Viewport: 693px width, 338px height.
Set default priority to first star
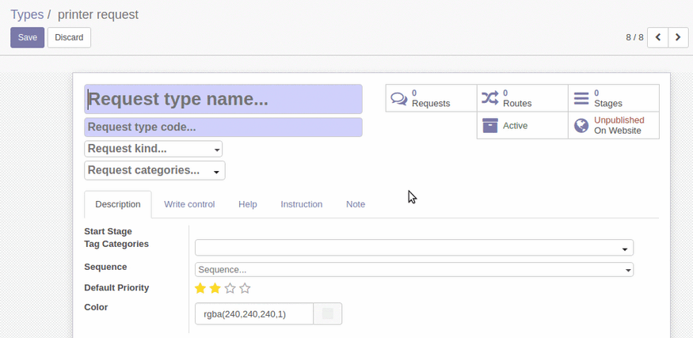(200, 288)
